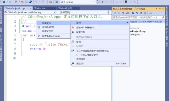Click the navigate backward arrow icon
The image size is (169, 101).
coord(4,2)
